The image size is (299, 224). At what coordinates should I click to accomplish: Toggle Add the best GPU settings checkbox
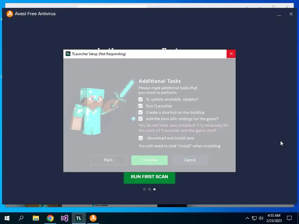[140, 119]
